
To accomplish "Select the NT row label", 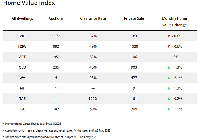I will tap(22, 88).
